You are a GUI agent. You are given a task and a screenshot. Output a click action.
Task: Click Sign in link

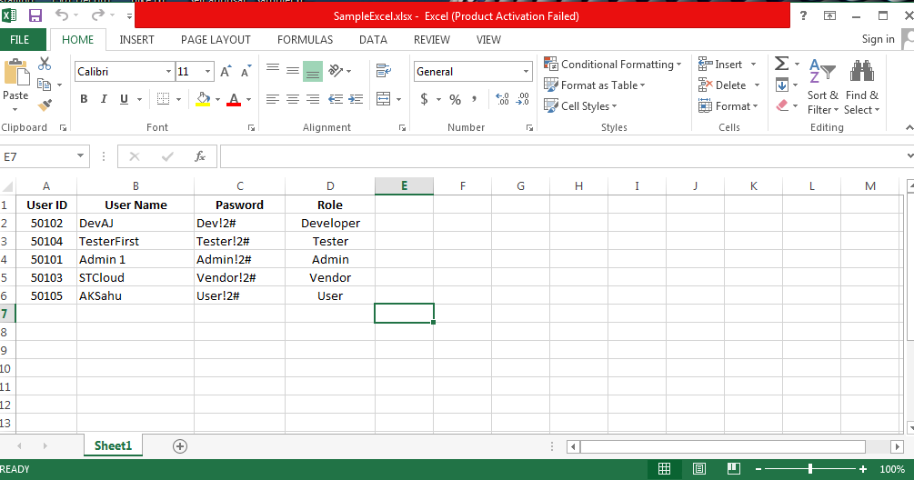[878, 39]
